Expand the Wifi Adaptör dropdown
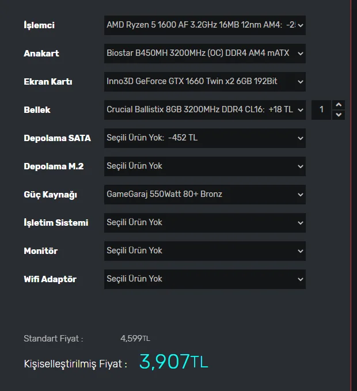The height and width of the screenshot is (391, 357). click(204, 279)
